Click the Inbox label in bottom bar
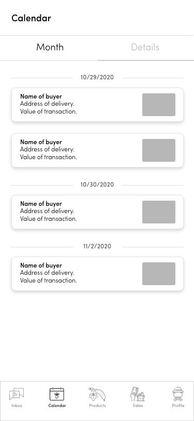Screen dimensions: 194x421 (17, 405)
